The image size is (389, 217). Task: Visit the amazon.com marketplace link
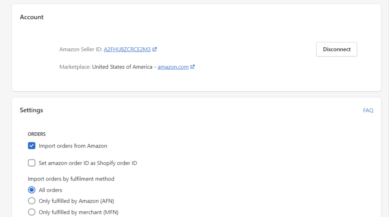pos(173,67)
